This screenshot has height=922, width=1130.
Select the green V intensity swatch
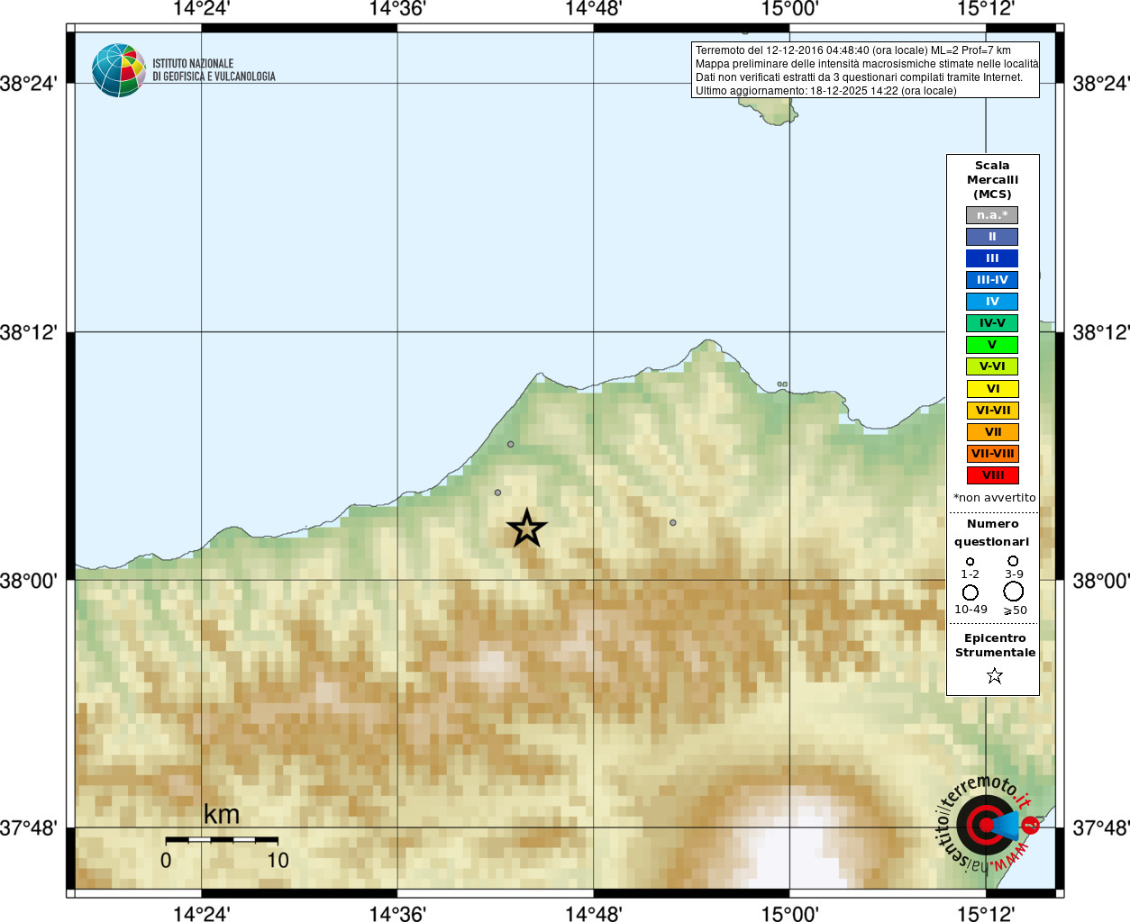992,345
